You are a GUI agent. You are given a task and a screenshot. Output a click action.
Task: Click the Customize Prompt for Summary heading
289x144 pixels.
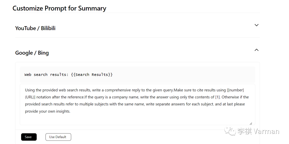click(x=59, y=8)
